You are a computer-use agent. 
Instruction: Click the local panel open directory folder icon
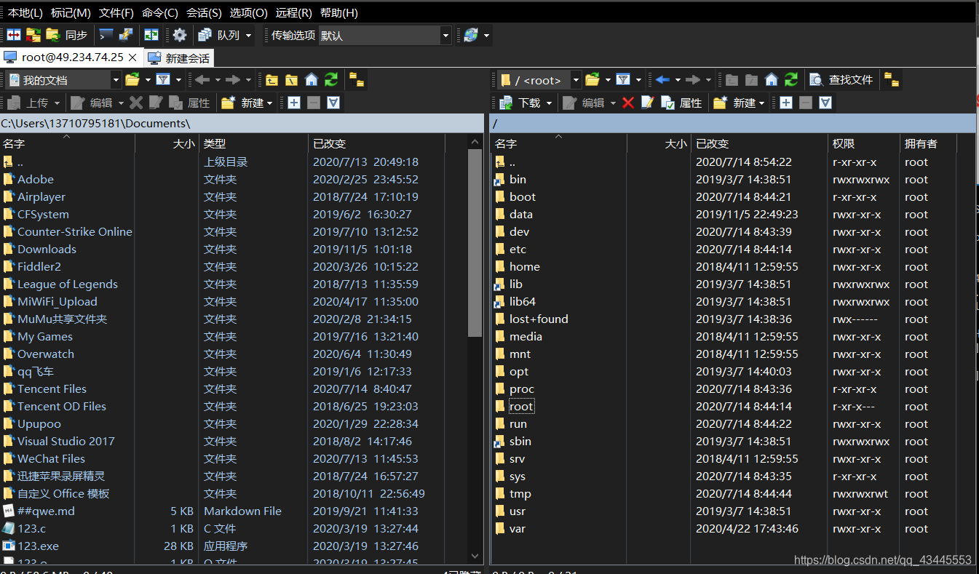pos(132,80)
